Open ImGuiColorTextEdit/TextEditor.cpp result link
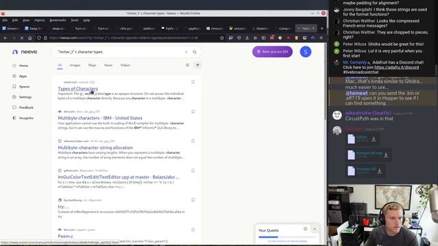 tap(118, 177)
